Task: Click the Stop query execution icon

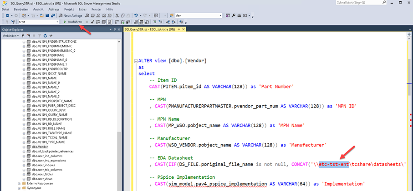Action: tap(87, 22)
